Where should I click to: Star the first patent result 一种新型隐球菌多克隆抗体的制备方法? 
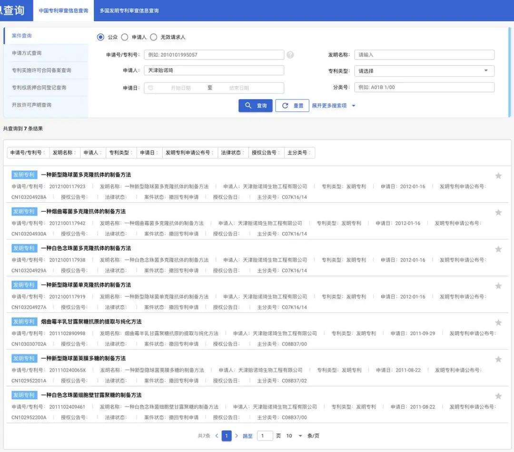498,176
